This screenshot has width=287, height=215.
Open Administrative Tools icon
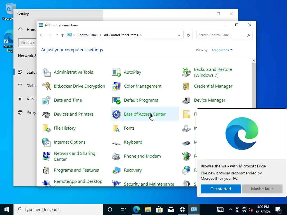pyautogui.click(x=47, y=72)
